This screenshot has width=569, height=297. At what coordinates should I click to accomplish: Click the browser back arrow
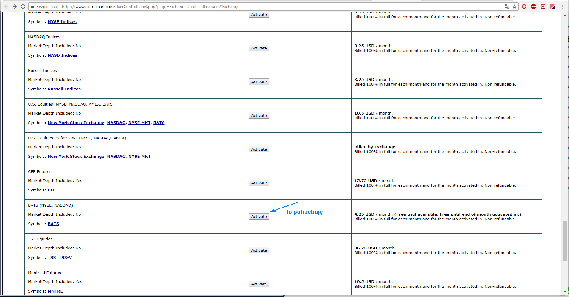6,7
